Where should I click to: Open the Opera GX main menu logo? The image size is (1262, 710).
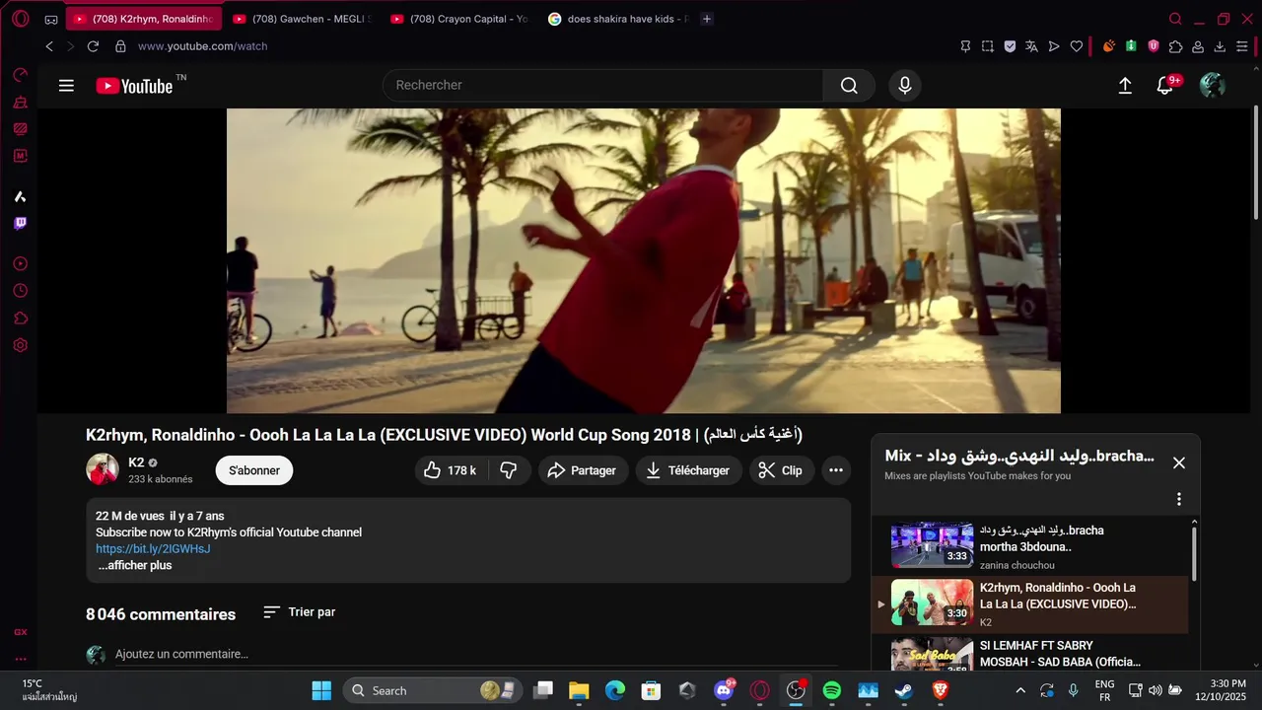click(21, 19)
